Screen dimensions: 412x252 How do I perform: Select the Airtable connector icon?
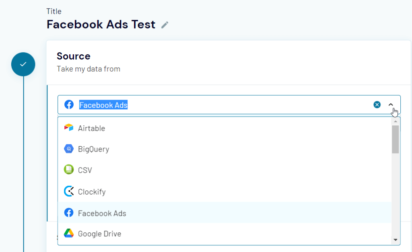(x=68, y=128)
